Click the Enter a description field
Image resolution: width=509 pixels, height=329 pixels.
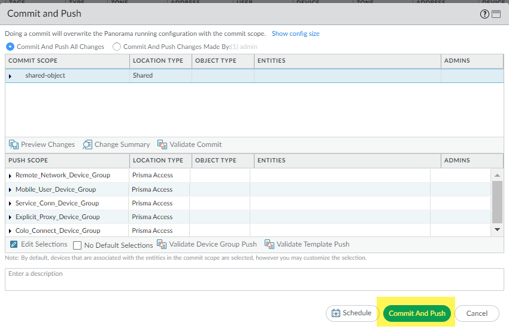254,279
